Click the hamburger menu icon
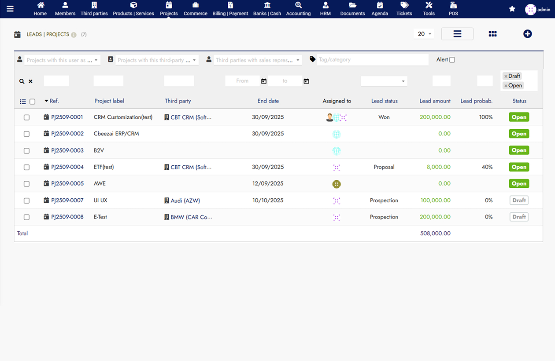 [10, 9]
